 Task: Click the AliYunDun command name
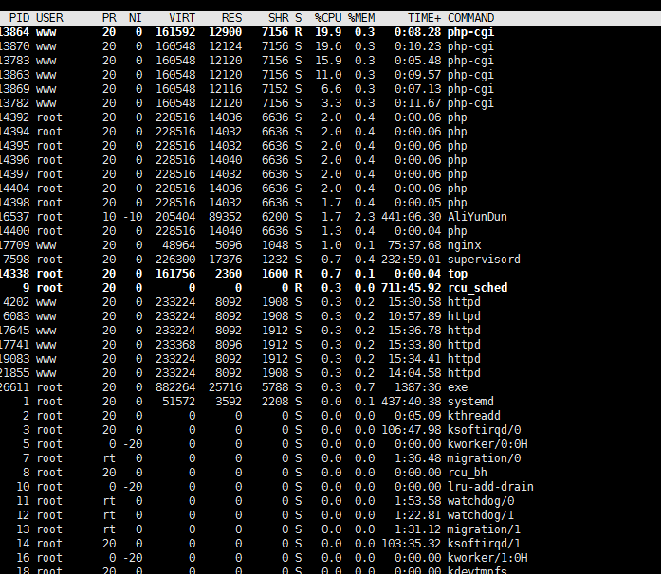coord(477,217)
